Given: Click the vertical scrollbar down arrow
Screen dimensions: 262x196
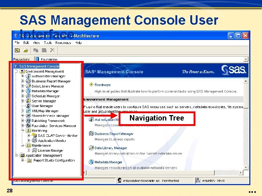Looking at the screenshot, I should click(246, 167).
